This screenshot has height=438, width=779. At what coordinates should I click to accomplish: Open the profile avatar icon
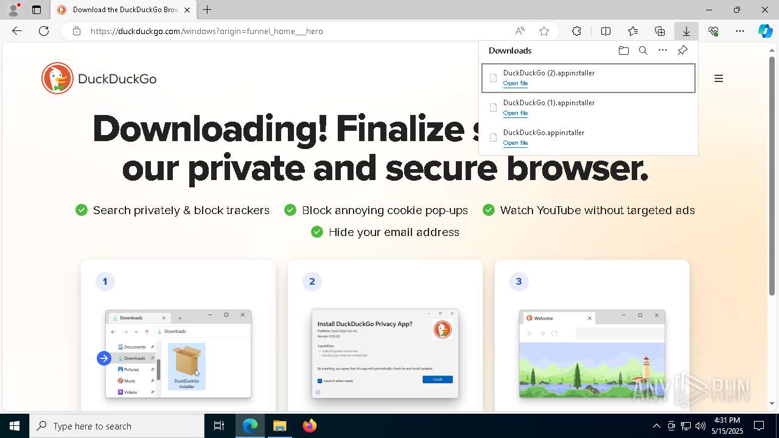pos(13,10)
